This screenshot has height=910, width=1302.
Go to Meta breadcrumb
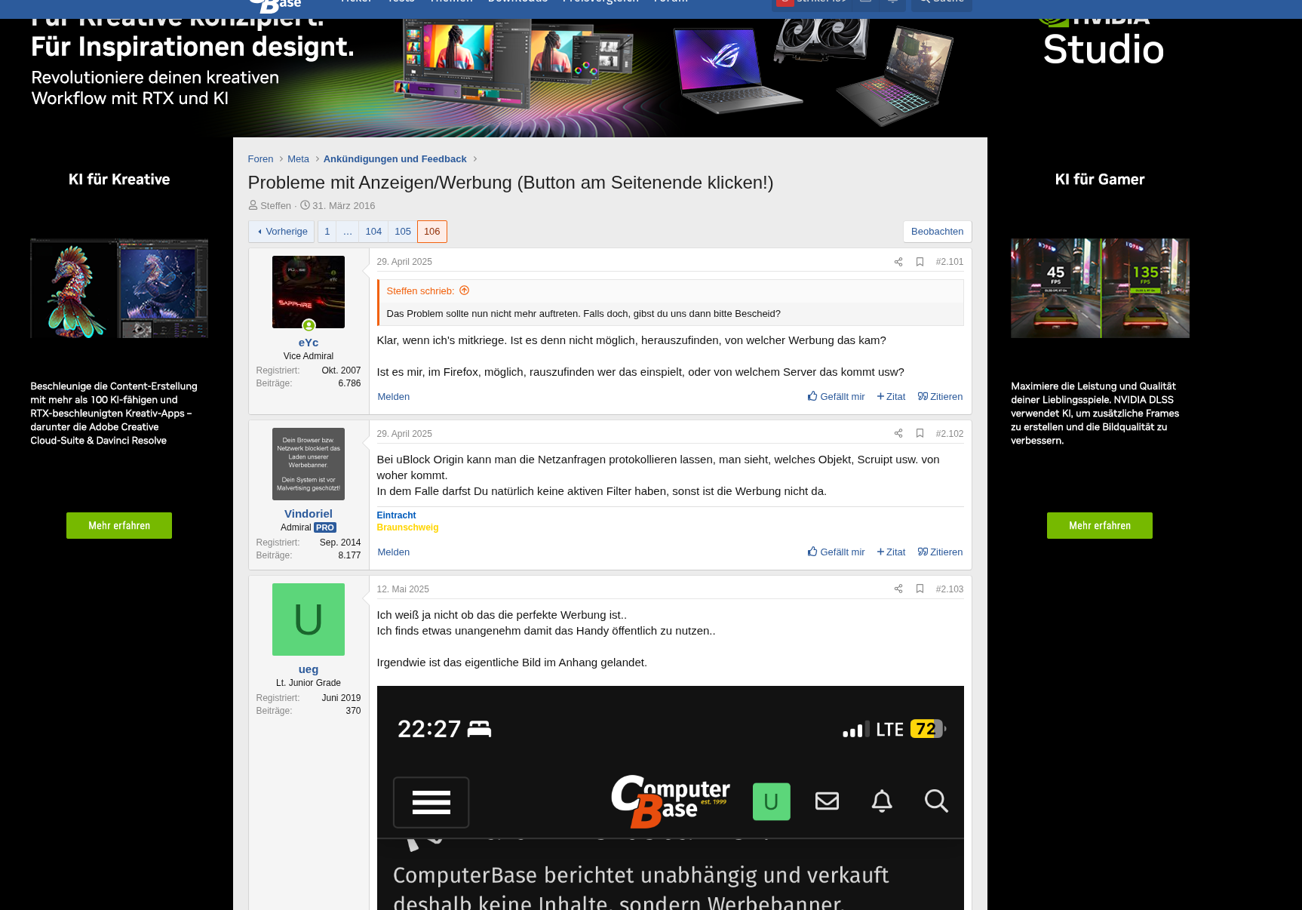click(x=298, y=159)
